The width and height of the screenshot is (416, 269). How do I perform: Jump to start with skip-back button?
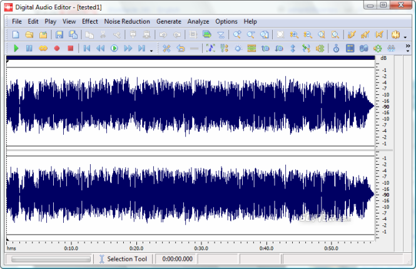click(87, 48)
